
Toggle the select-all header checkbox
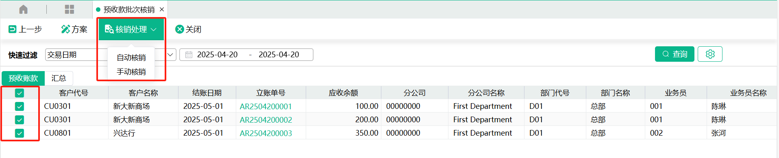(x=20, y=93)
